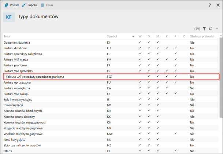The width and height of the screenshot is (223, 154).
Task: Click the Usuń trash icon
Action: [x=43, y=5]
